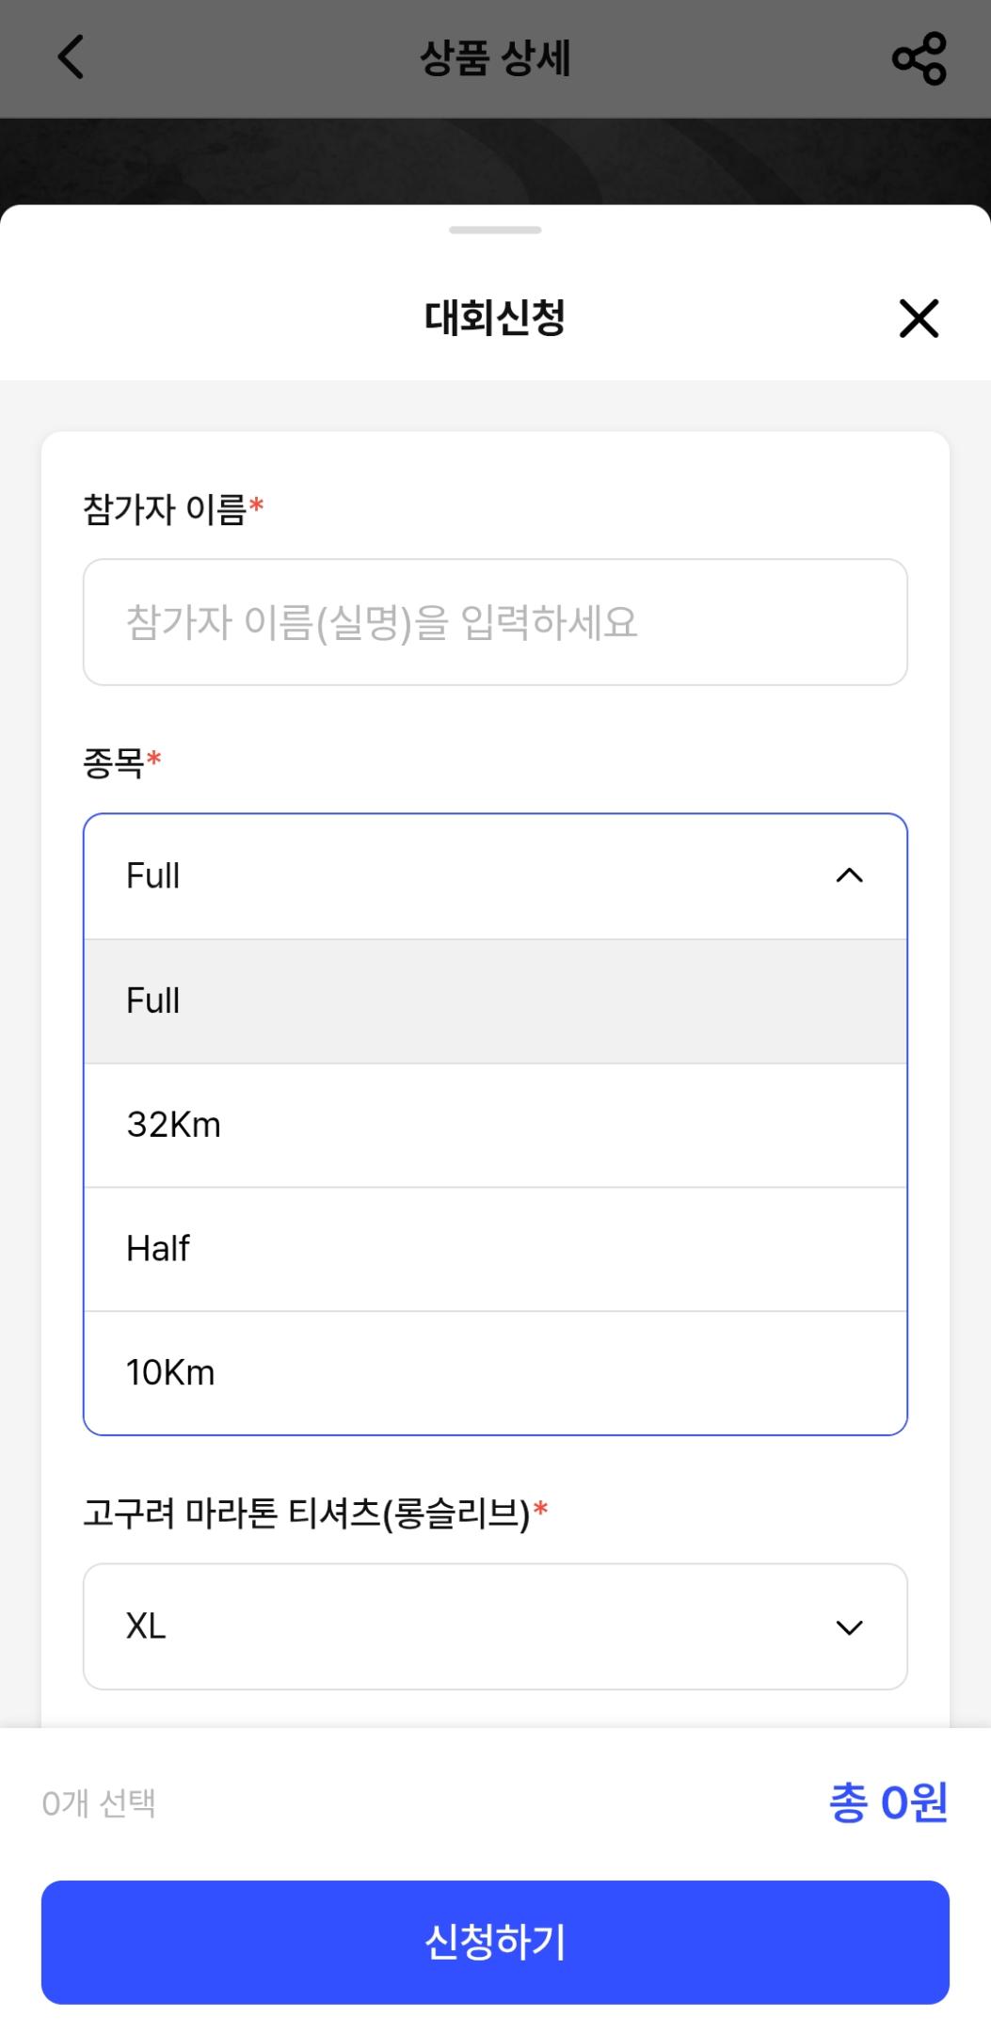Click the 참가자 이름 input field
This screenshot has width=991, height=2033.
click(x=495, y=621)
